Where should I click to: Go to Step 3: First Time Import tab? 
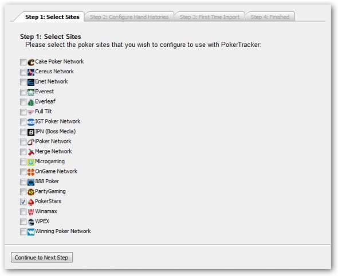pos(210,17)
